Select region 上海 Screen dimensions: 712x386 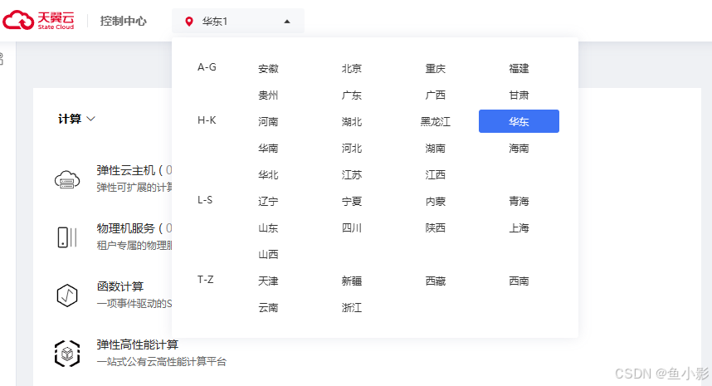coord(519,228)
